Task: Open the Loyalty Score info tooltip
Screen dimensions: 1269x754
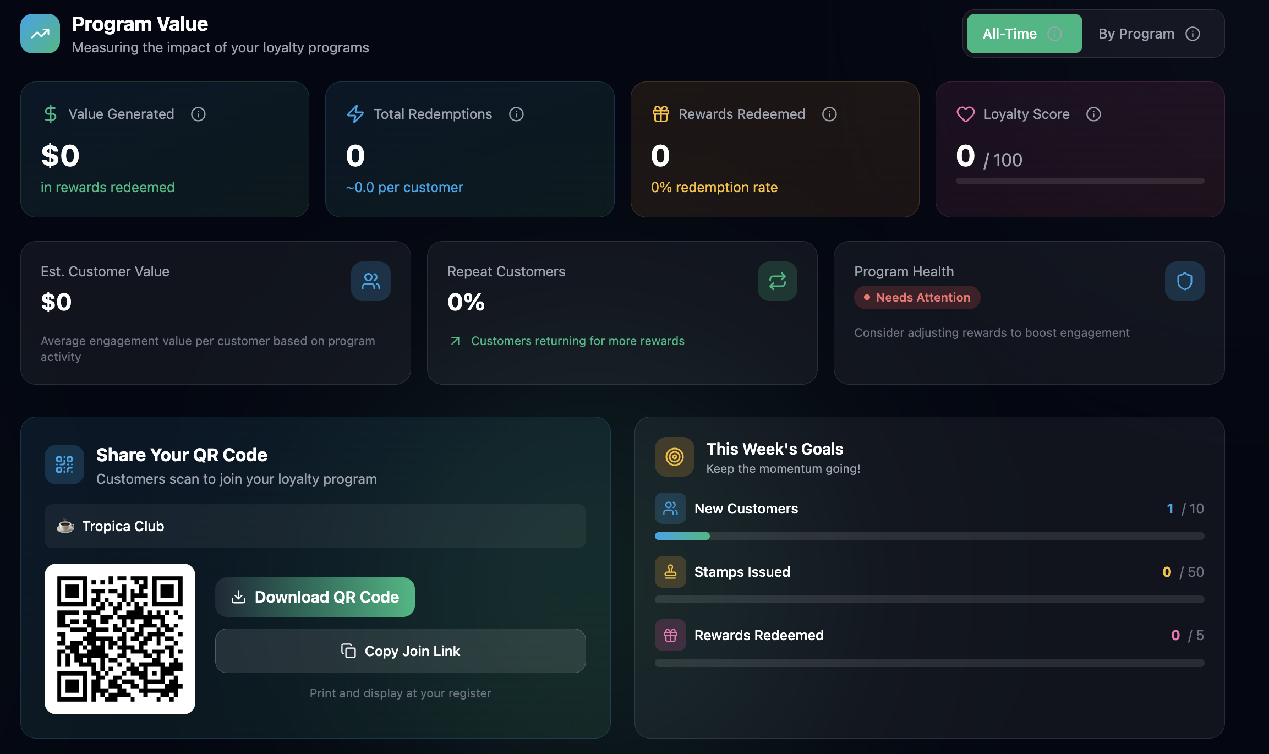Action: [1093, 114]
